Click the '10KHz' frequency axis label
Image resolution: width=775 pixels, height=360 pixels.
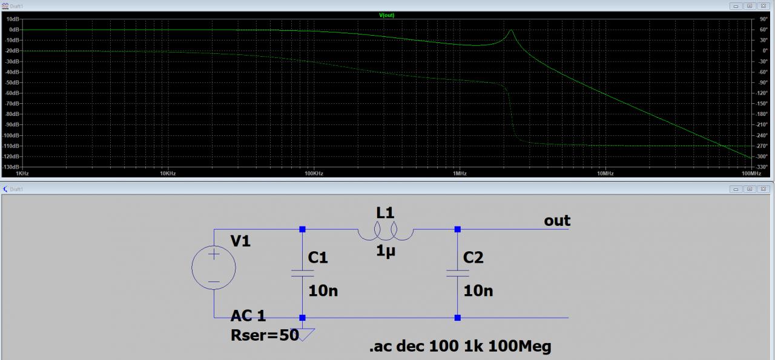pyautogui.click(x=168, y=173)
